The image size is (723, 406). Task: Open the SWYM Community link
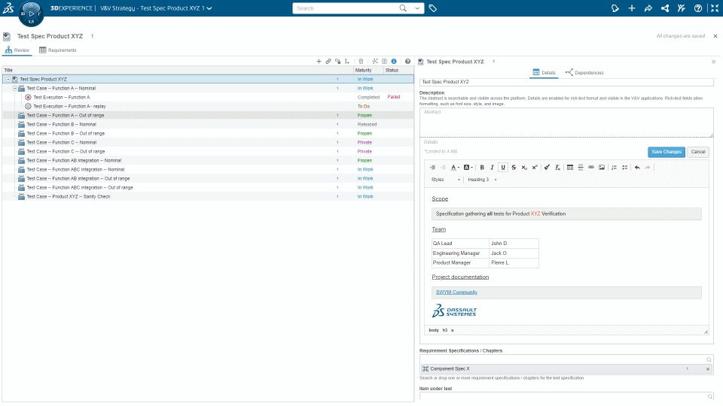[456, 292]
